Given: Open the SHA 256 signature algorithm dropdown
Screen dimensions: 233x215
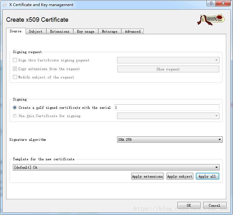Looking at the screenshot, I should pyautogui.click(x=170, y=139).
